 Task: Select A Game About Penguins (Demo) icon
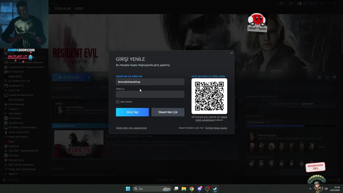pos(6,67)
